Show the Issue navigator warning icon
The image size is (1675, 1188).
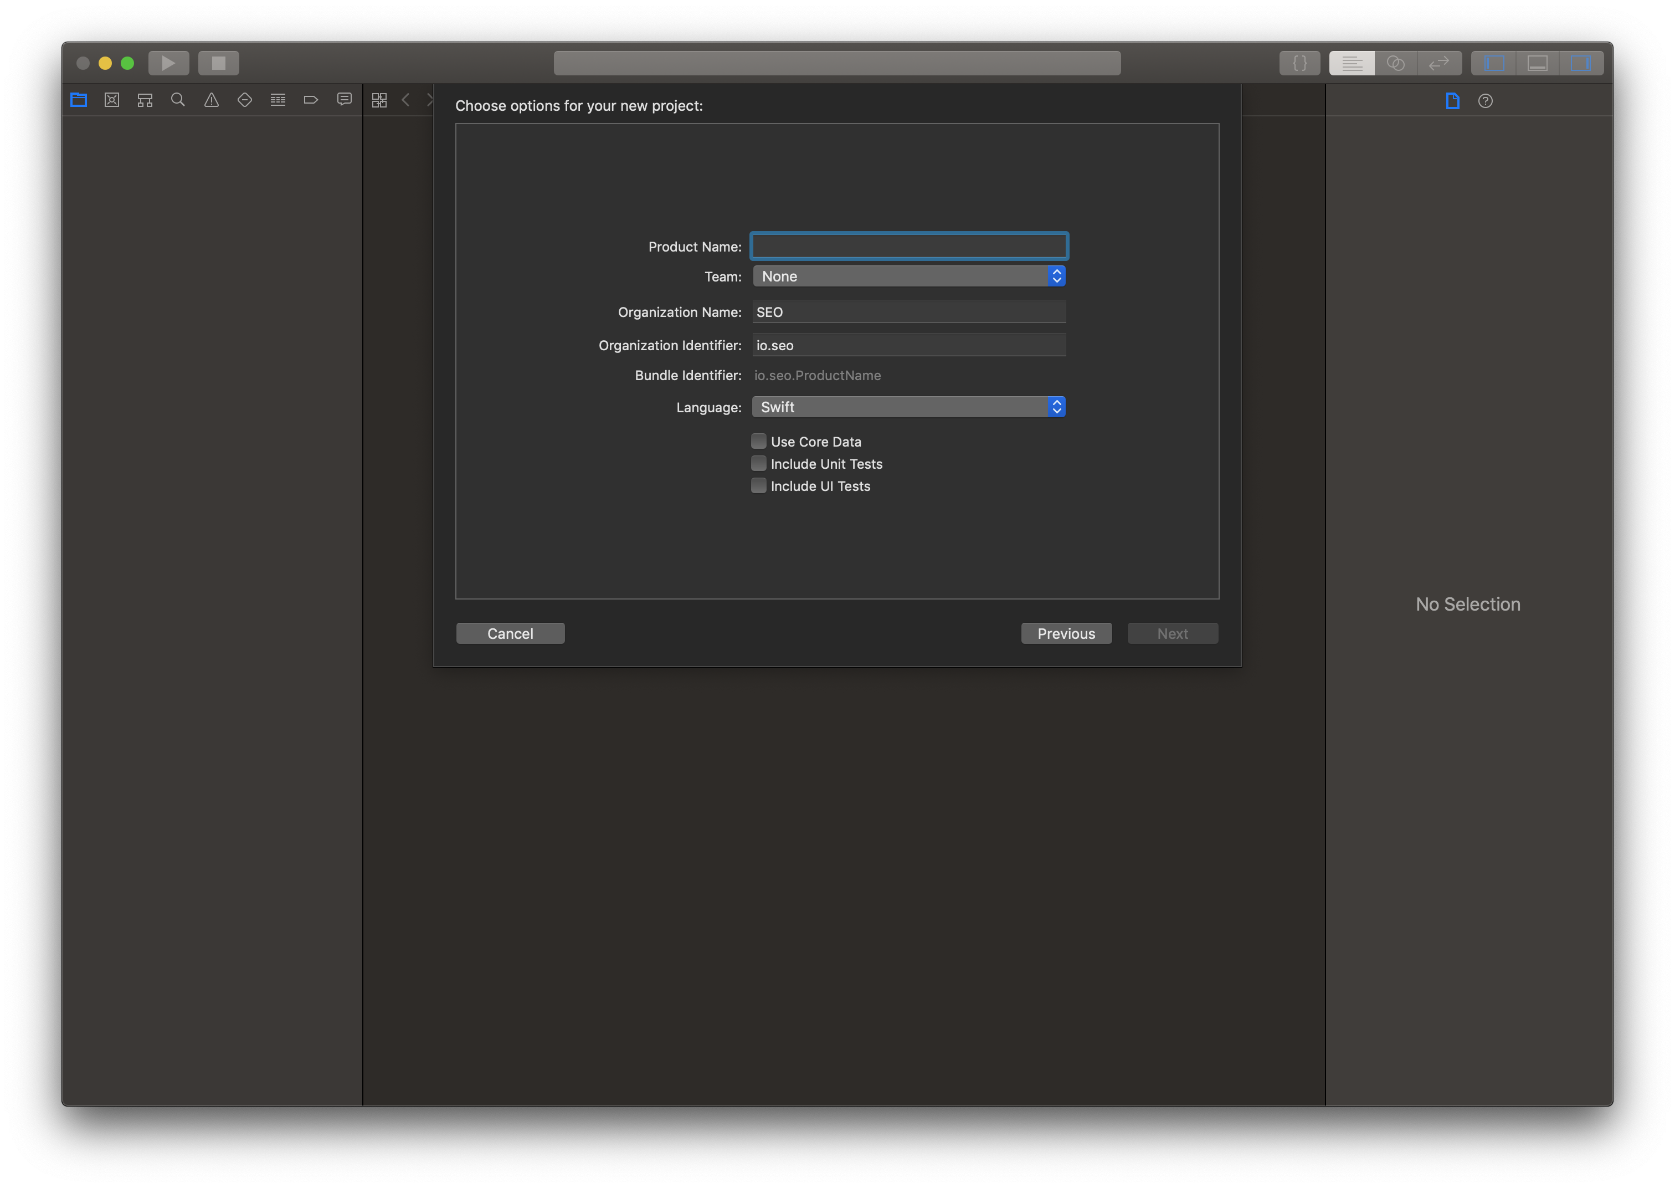[x=211, y=100]
